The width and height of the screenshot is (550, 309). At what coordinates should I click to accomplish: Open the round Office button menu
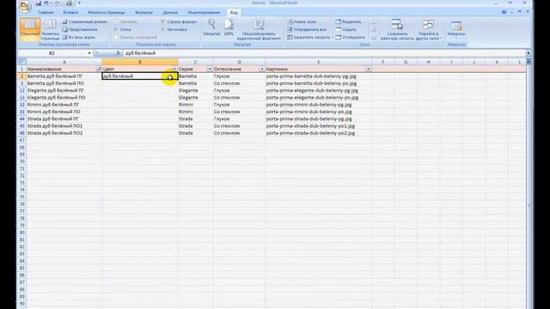point(25,6)
